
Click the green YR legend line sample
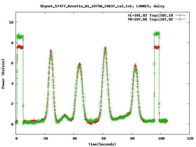(x=180, y=19)
